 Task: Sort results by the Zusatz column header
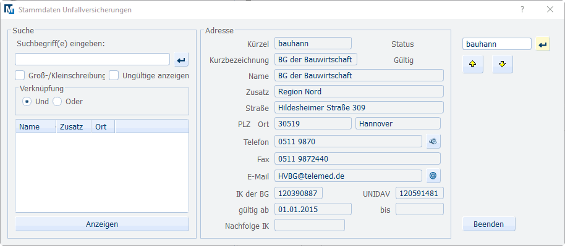tap(74, 126)
